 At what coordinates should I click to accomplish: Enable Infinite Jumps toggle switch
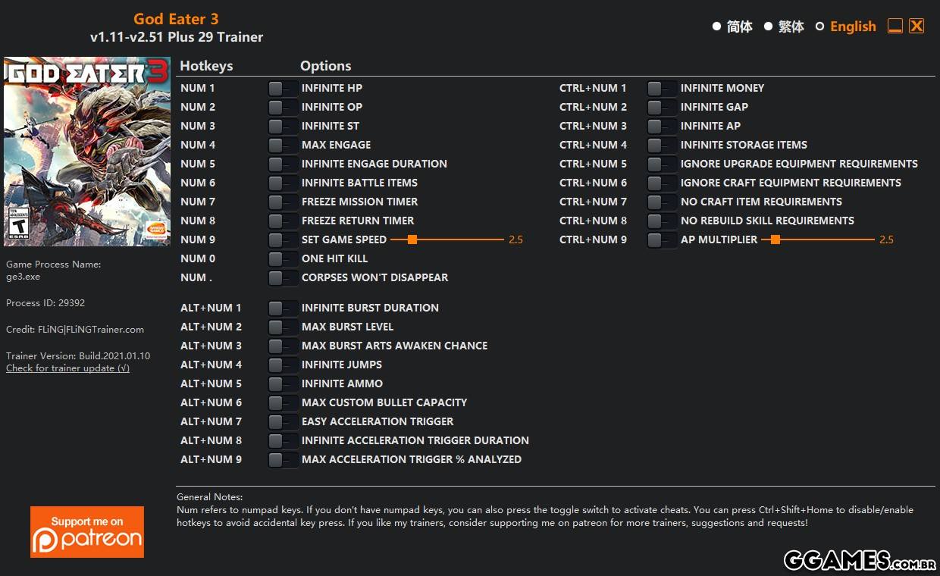(283, 365)
